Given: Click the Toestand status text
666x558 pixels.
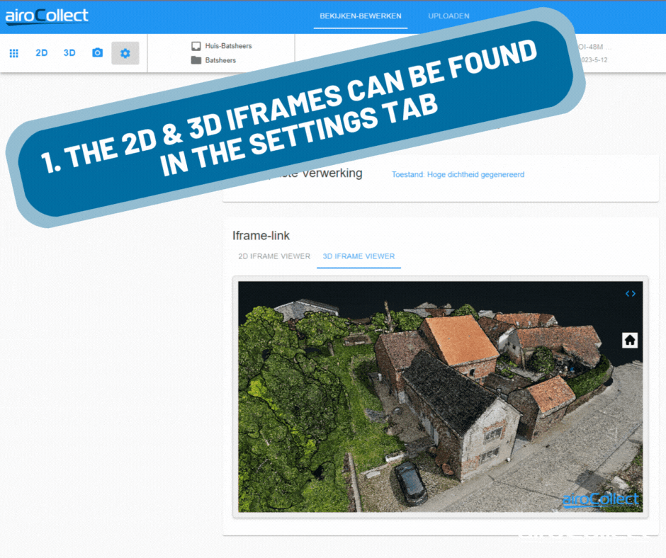Looking at the screenshot, I should click(458, 174).
